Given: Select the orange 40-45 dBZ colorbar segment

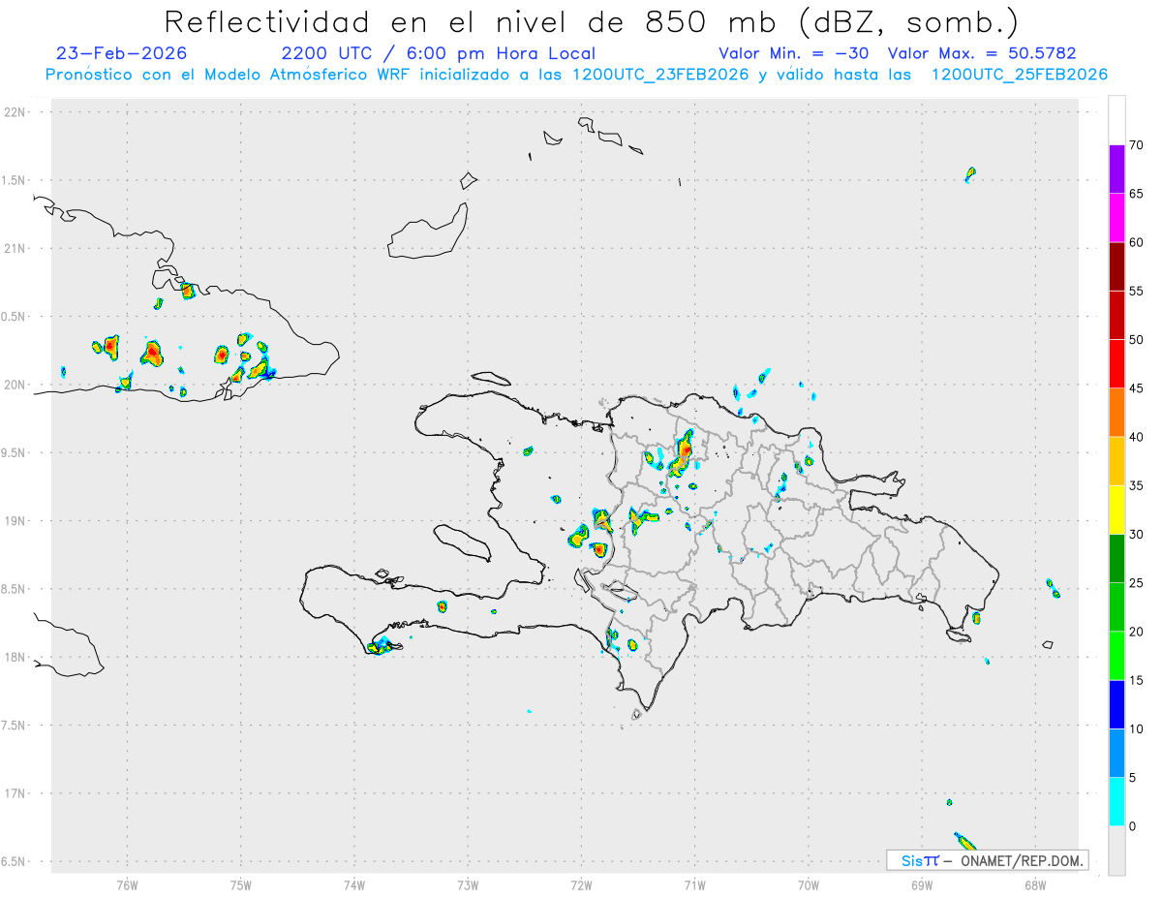Looking at the screenshot, I should pos(1116,413).
